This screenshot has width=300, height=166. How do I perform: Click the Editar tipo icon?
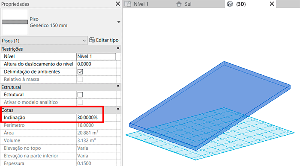92,40
